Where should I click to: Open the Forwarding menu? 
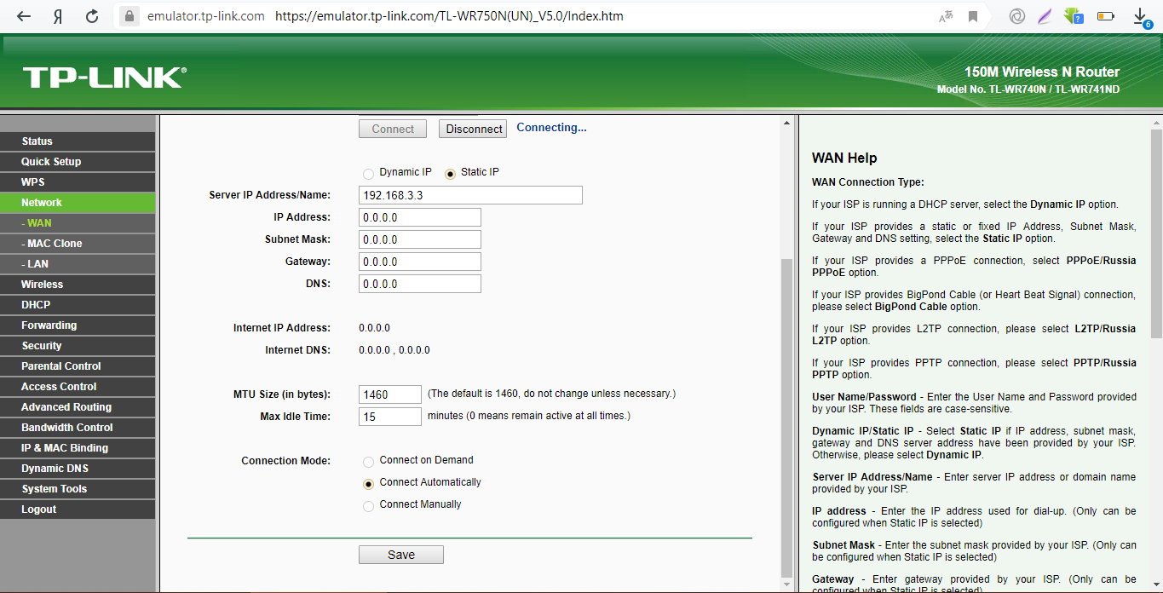78,325
